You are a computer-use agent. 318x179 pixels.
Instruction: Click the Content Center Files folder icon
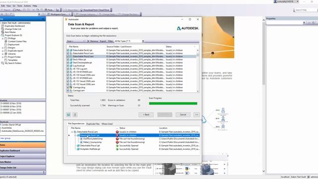tap(6, 41)
